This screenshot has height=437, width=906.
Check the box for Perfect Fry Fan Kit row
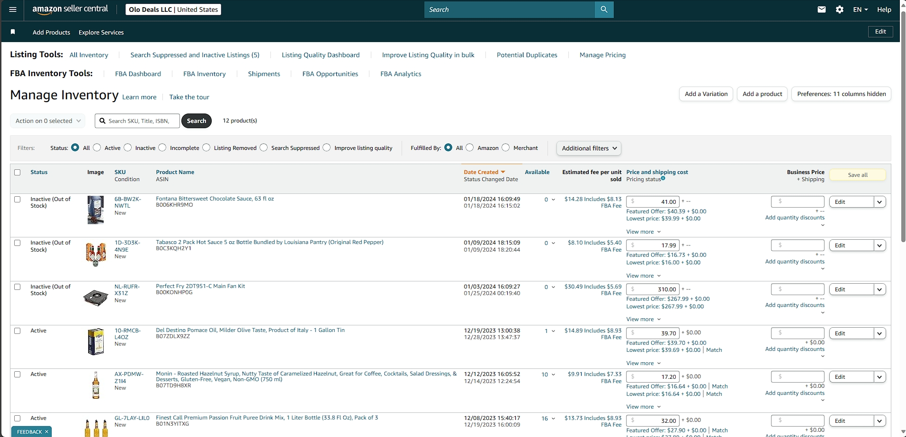(18, 287)
